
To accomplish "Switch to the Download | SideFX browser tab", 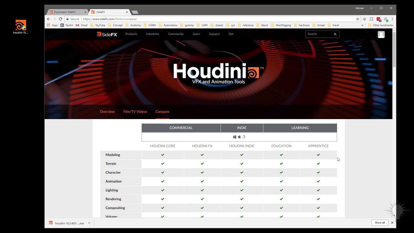I will point(67,12).
